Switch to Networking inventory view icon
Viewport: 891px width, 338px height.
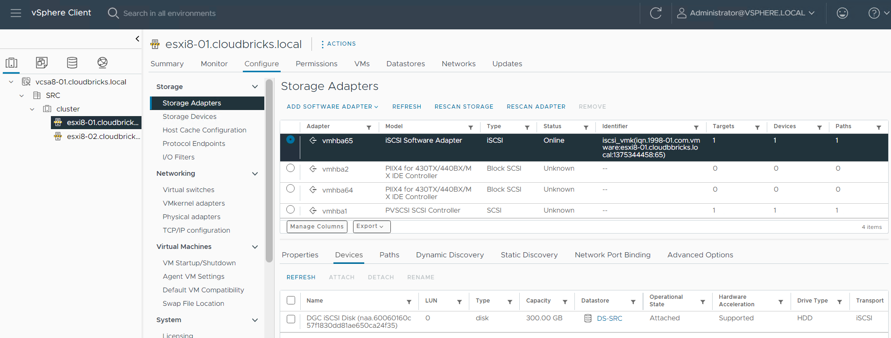[103, 62]
